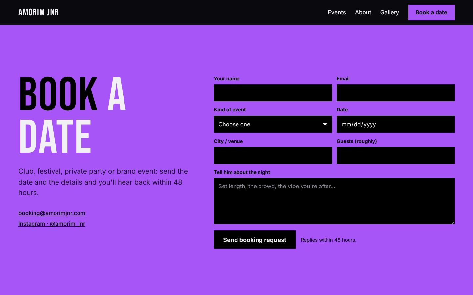Focus the Email input field
This screenshot has height=295, width=473.
tap(395, 93)
